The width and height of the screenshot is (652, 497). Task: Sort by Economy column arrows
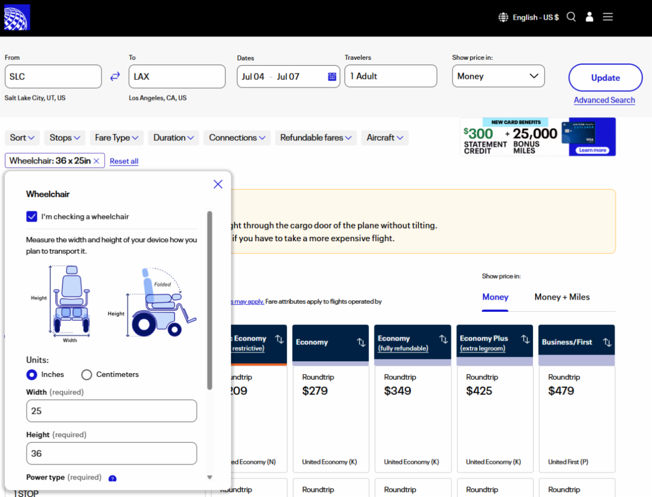pos(361,342)
